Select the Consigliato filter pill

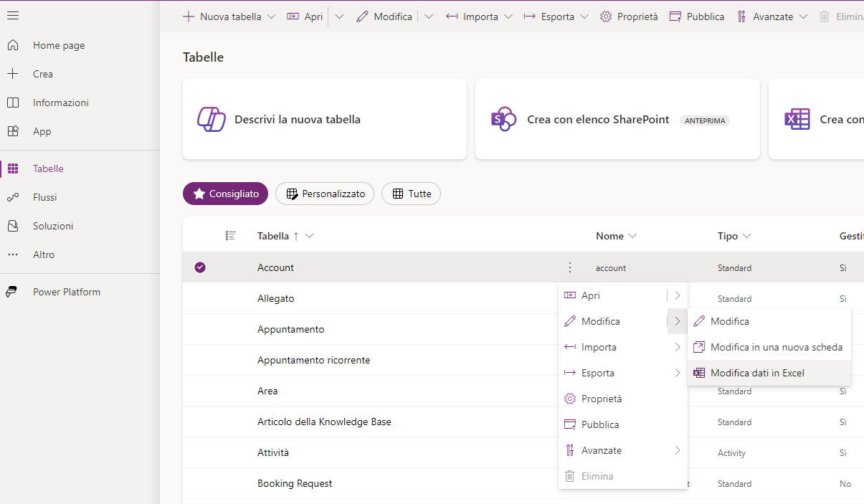point(225,194)
